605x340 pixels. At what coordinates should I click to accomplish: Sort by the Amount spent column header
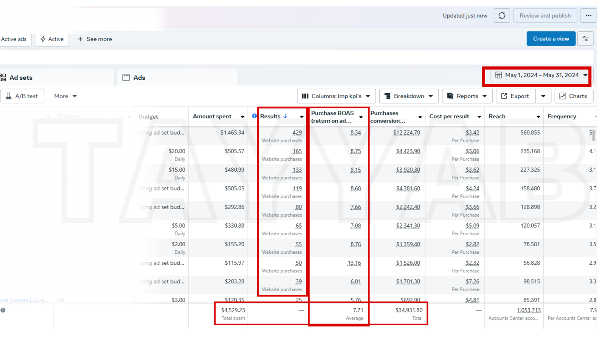212,116
